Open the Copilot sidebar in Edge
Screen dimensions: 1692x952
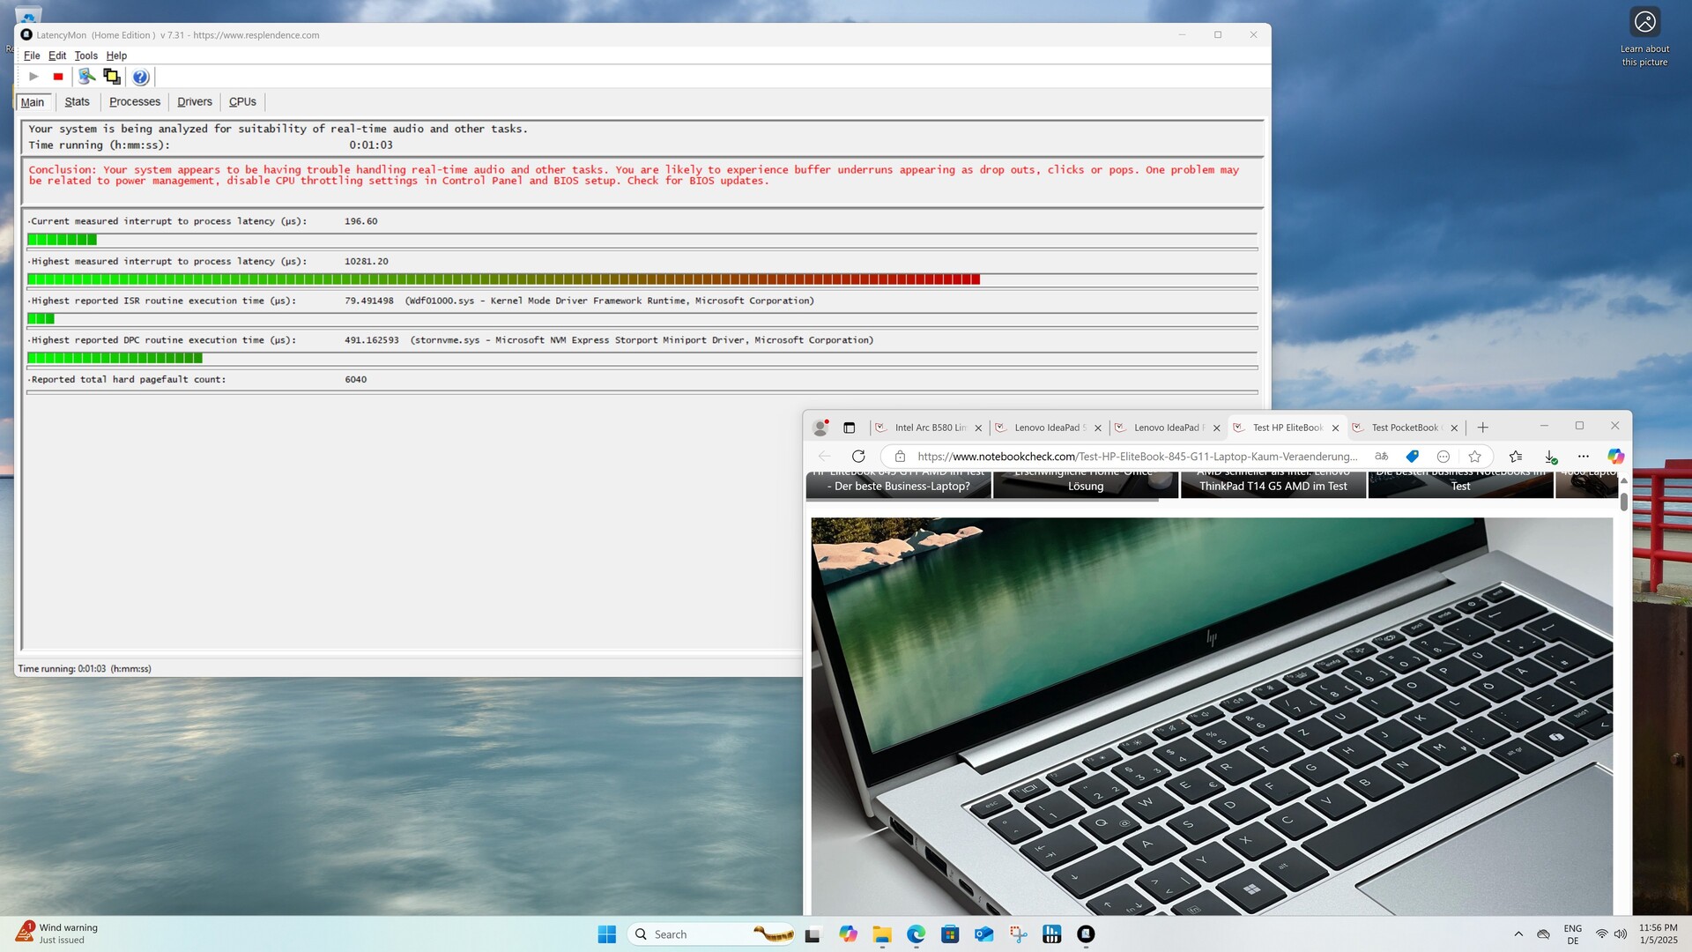point(1615,457)
